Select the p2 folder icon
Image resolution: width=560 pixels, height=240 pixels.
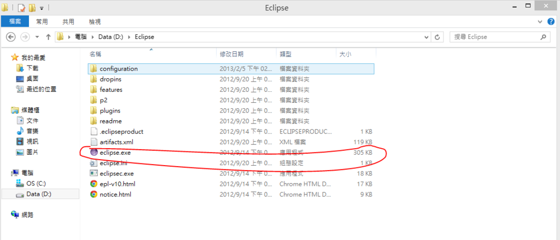pos(94,100)
